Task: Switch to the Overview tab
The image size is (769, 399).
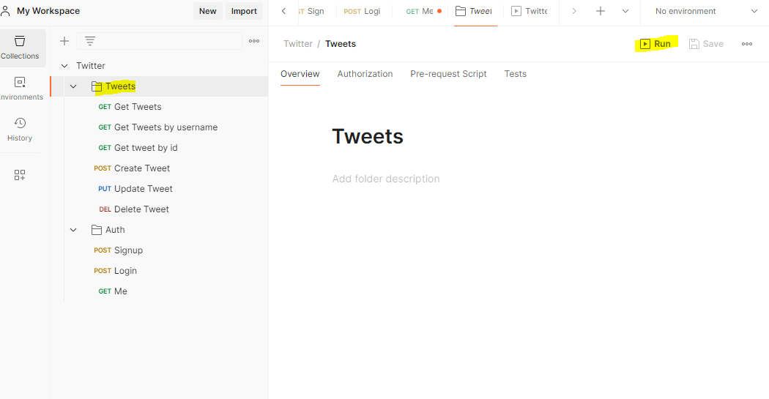Action: [x=300, y=74]
